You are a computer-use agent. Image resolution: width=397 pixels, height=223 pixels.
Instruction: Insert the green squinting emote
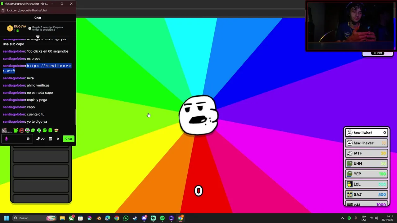click(x=33, y=130)
